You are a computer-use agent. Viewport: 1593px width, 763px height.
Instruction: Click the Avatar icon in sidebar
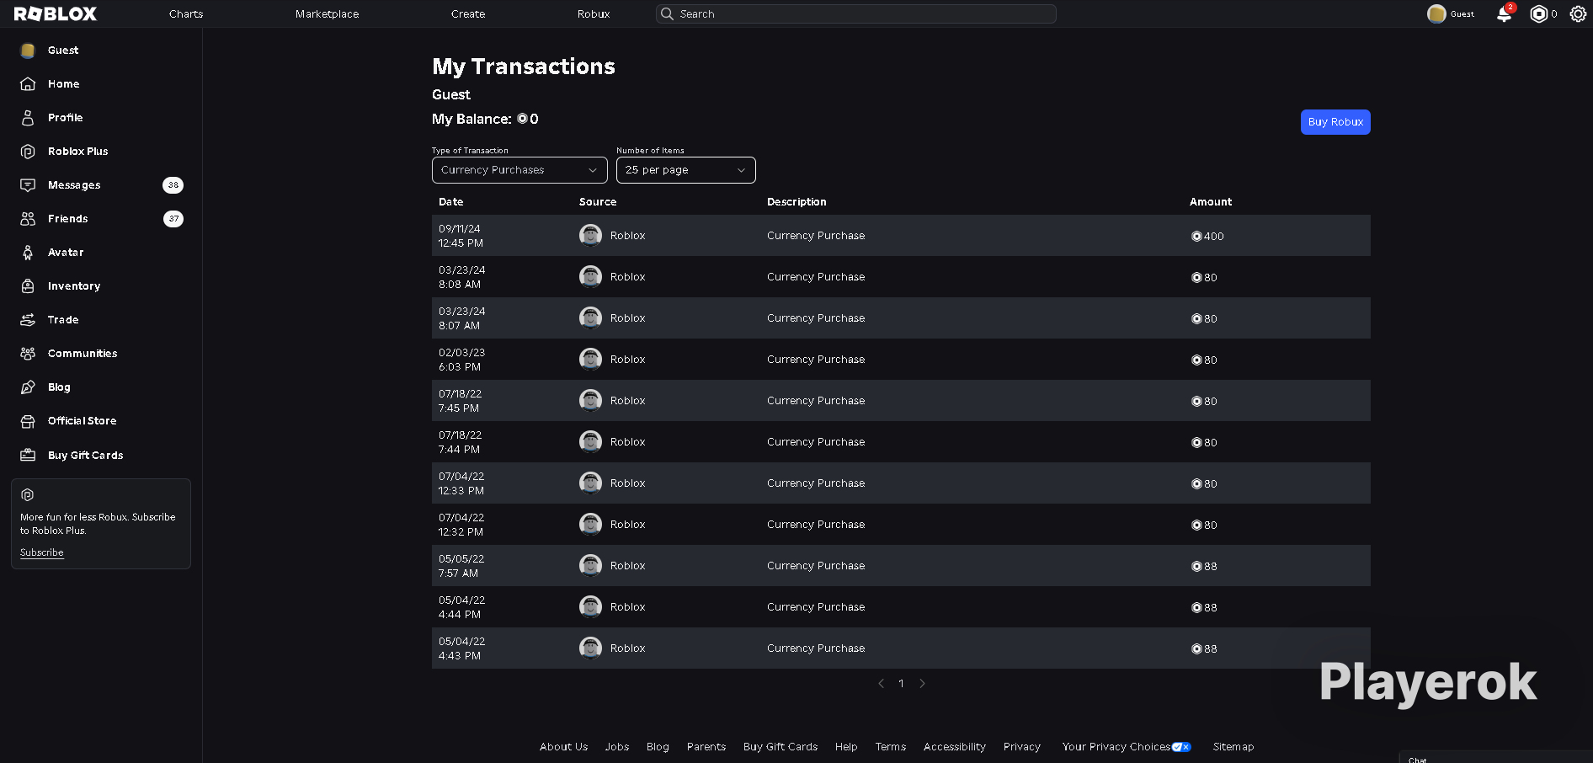pos(28,253)
